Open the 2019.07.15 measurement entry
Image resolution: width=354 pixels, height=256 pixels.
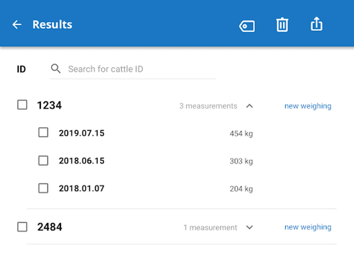tap(82, 133)
